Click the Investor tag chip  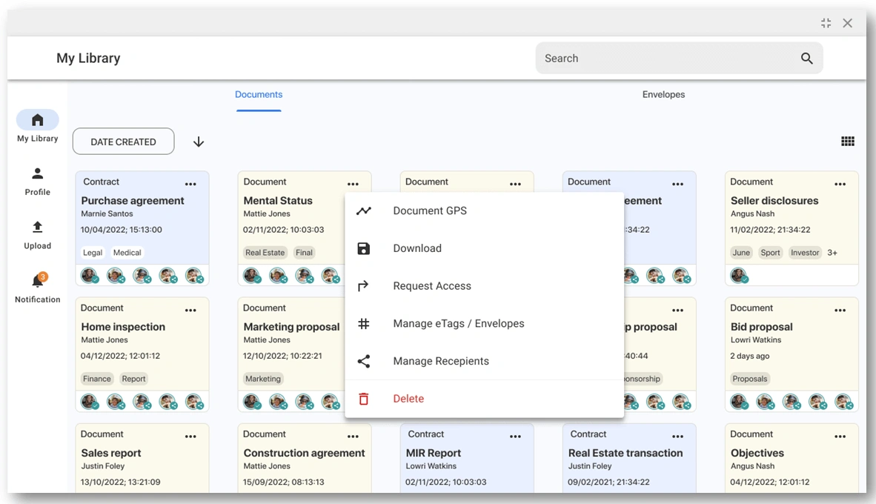pyautogui.click(x=805, y=253)
